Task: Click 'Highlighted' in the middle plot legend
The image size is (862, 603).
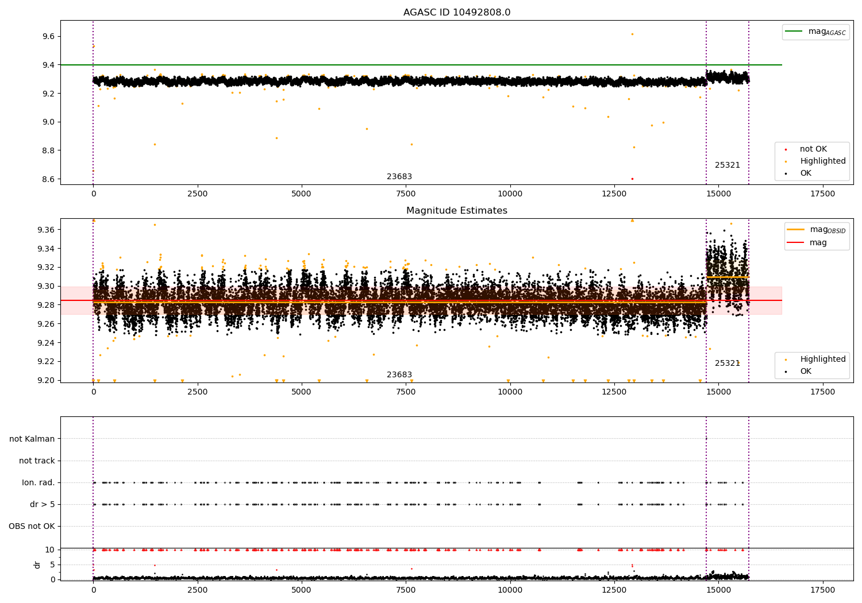Action: [x=823, y=360]
